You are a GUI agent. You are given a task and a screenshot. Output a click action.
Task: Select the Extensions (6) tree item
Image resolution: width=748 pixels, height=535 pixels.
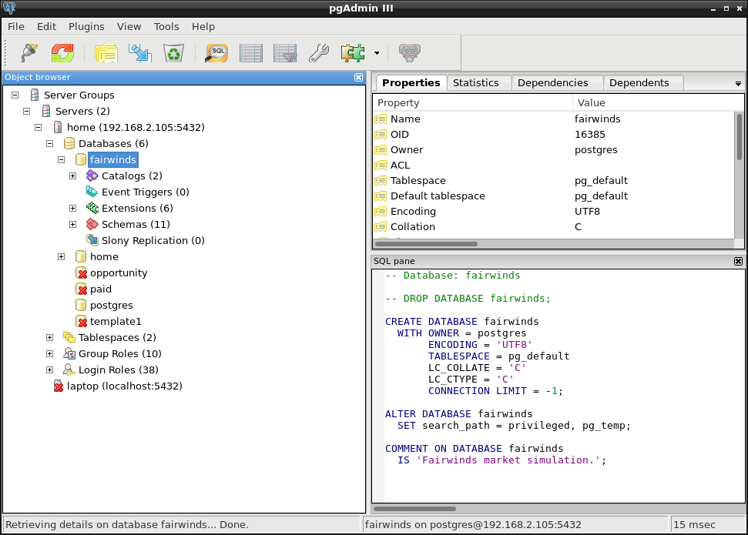tap(137, 209)
